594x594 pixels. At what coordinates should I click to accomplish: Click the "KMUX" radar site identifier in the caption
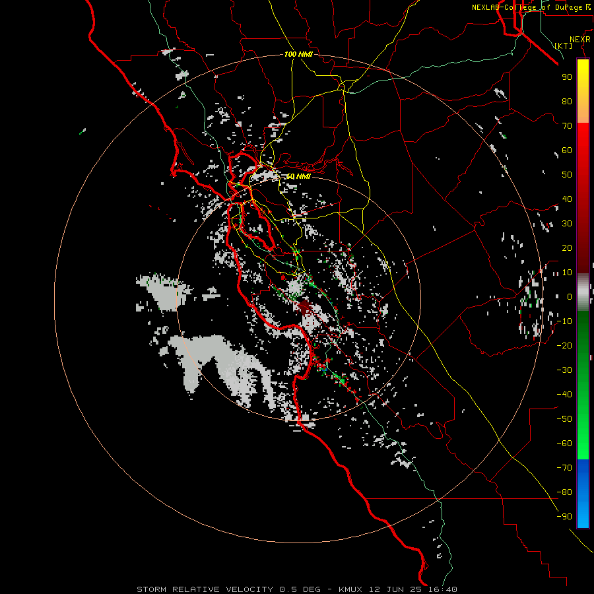point(350,589)
